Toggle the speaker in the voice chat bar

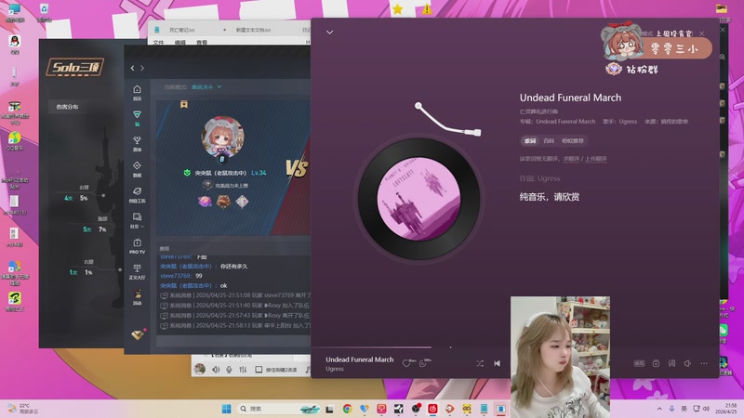216,369
